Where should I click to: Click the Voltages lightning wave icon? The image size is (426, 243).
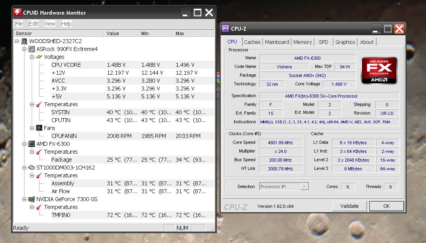39,57
